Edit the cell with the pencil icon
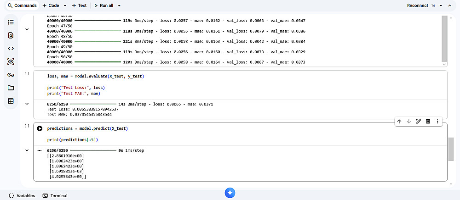460x200 pixels. point(418,122)
